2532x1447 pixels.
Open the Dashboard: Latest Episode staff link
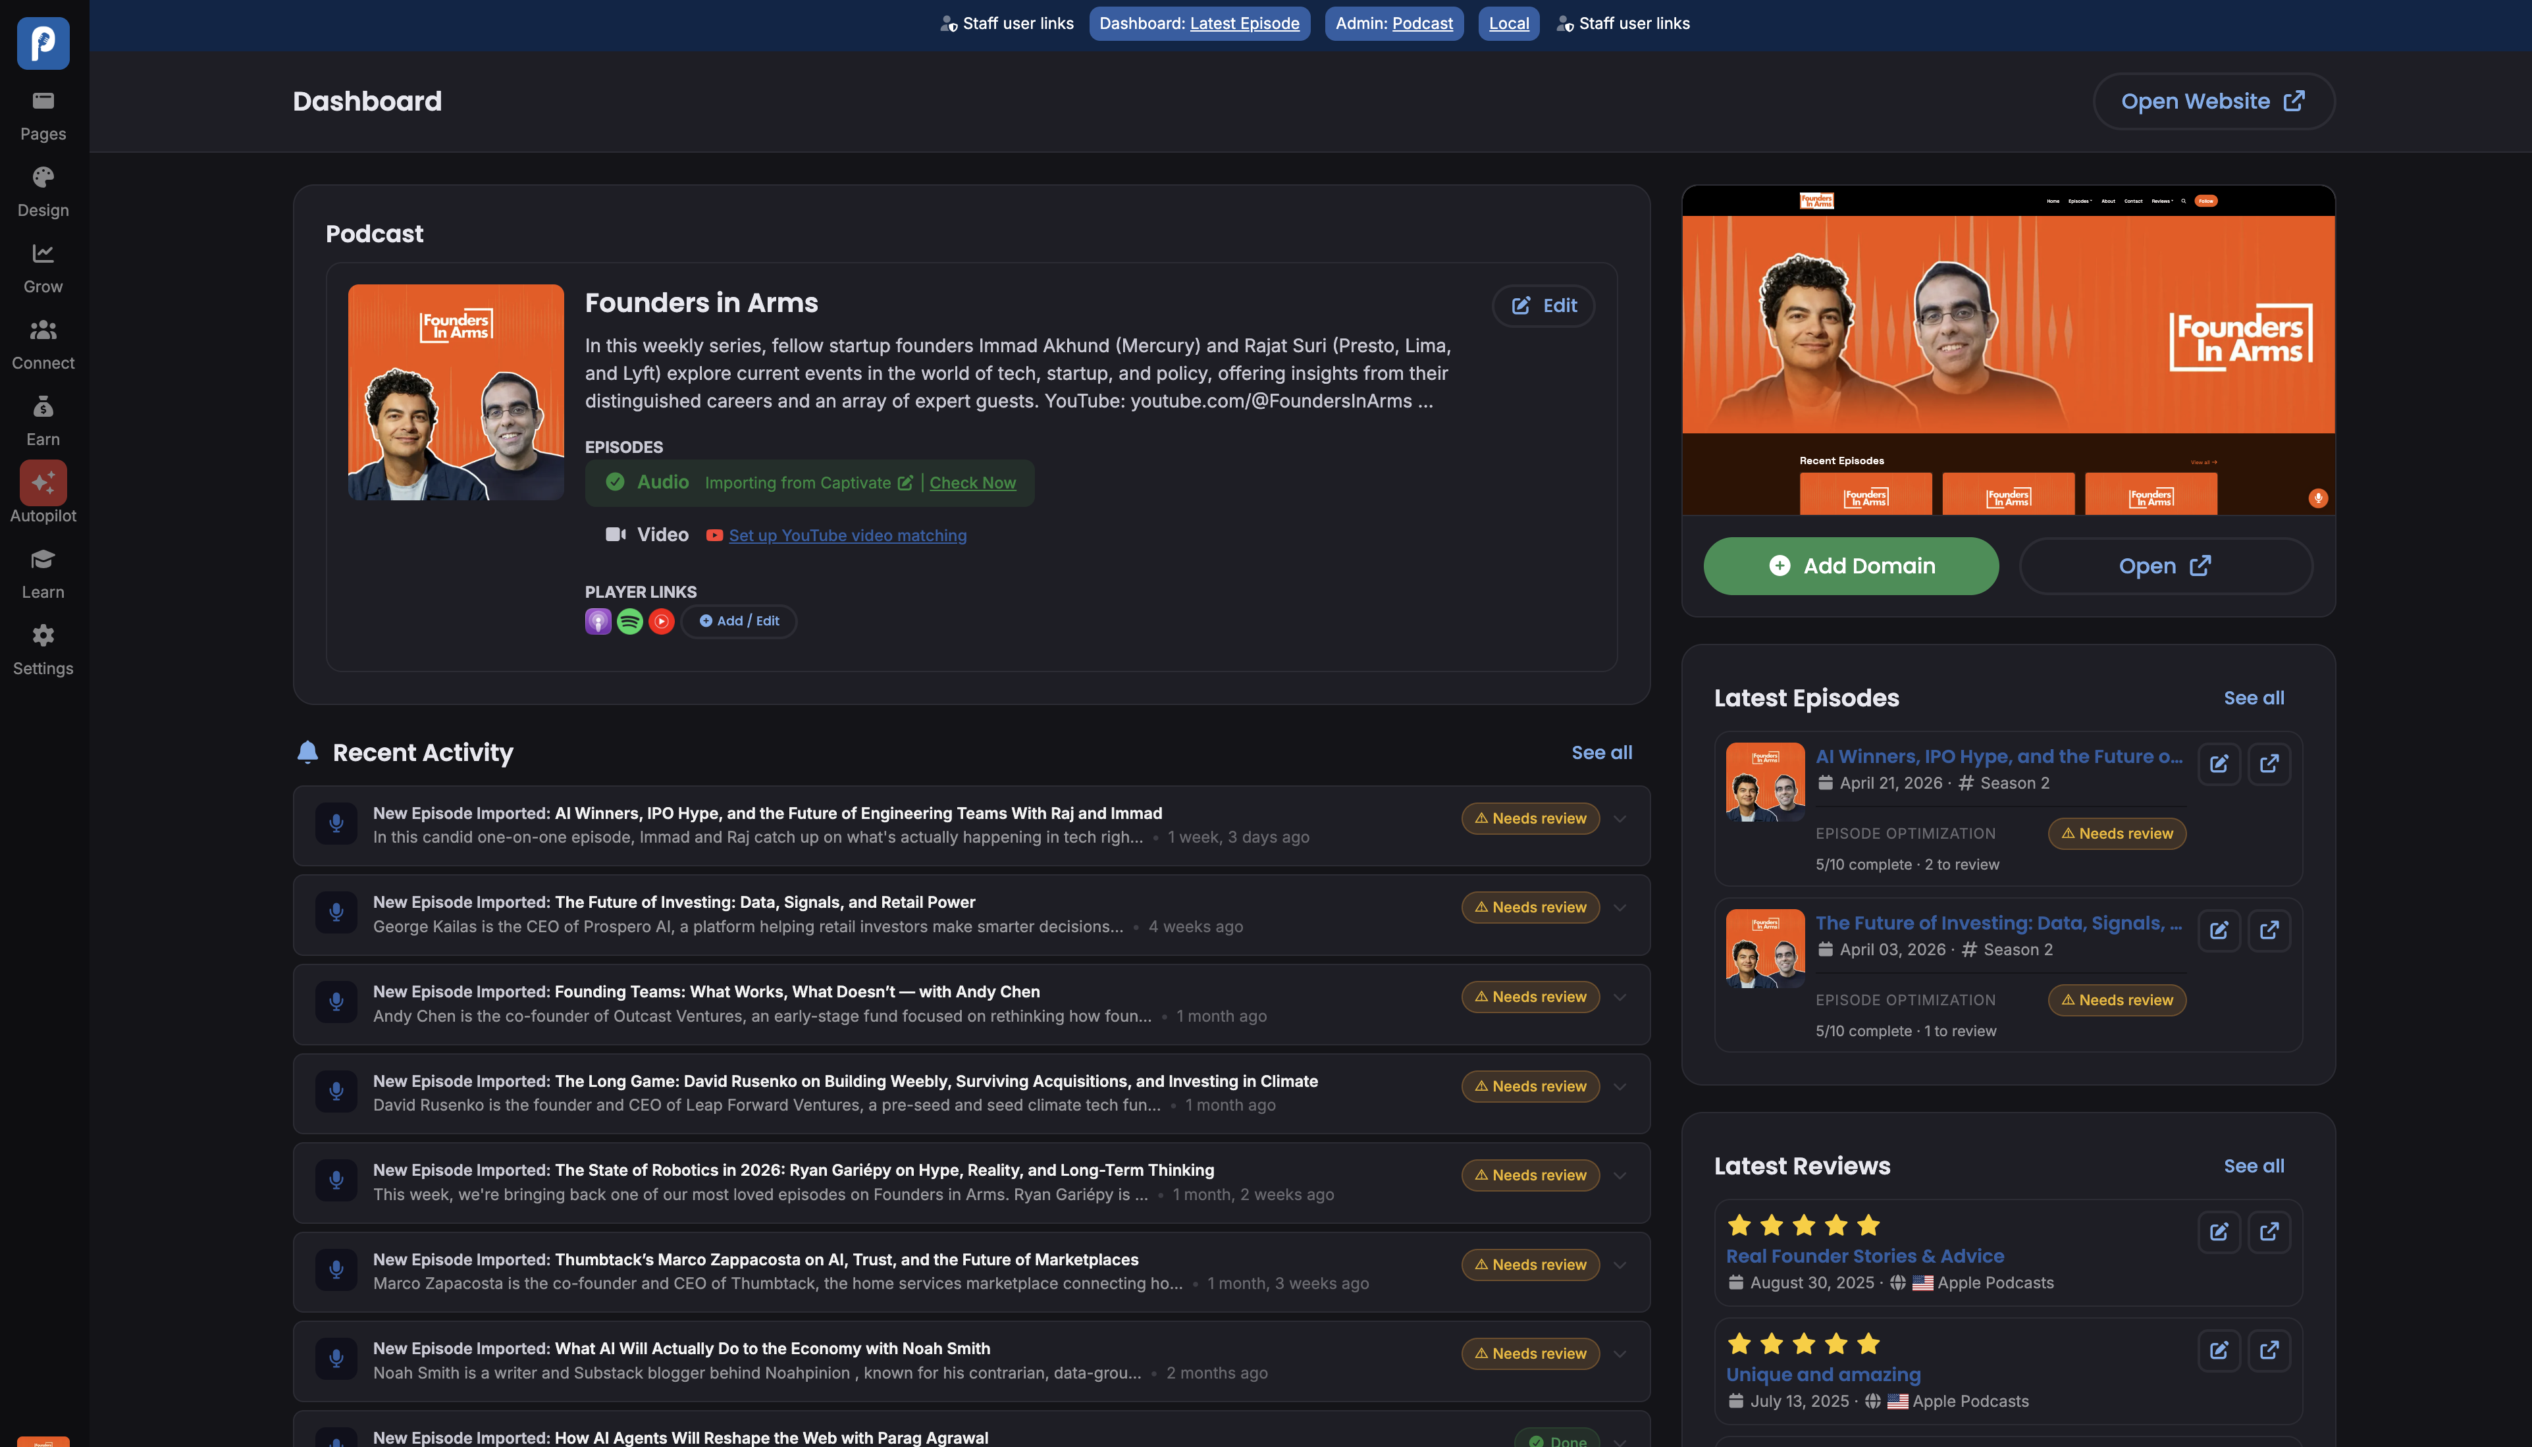pyautogui.click(x=1200, y=23)
